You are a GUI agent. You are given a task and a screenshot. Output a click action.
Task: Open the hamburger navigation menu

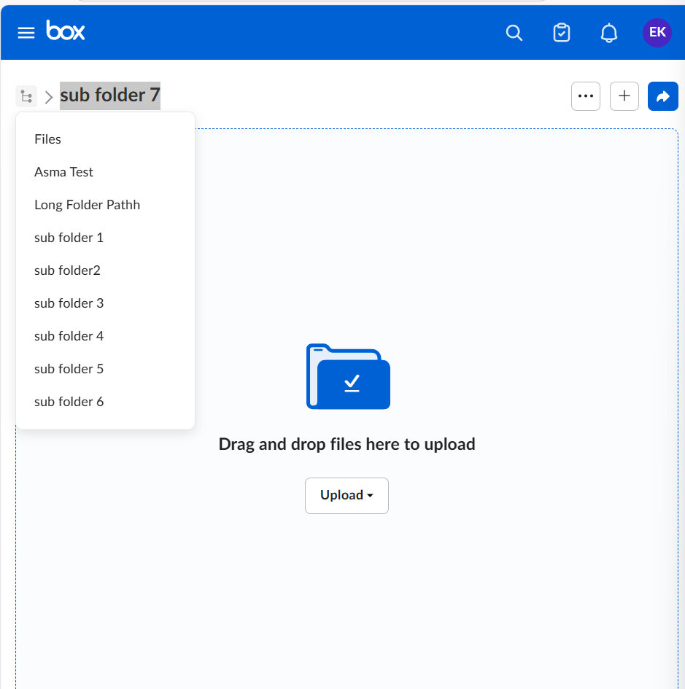click(26, 32)
